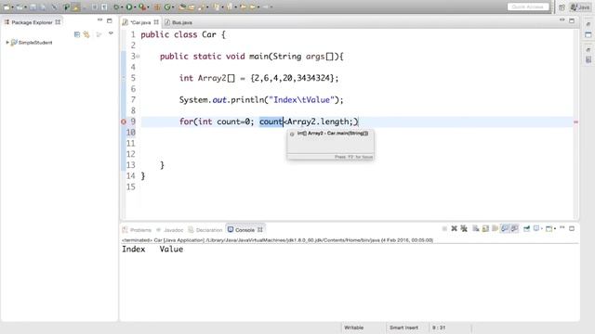Open the Package Explorer view menu
This screenshot has width=595, height=334.
click(x=111, y=33)
